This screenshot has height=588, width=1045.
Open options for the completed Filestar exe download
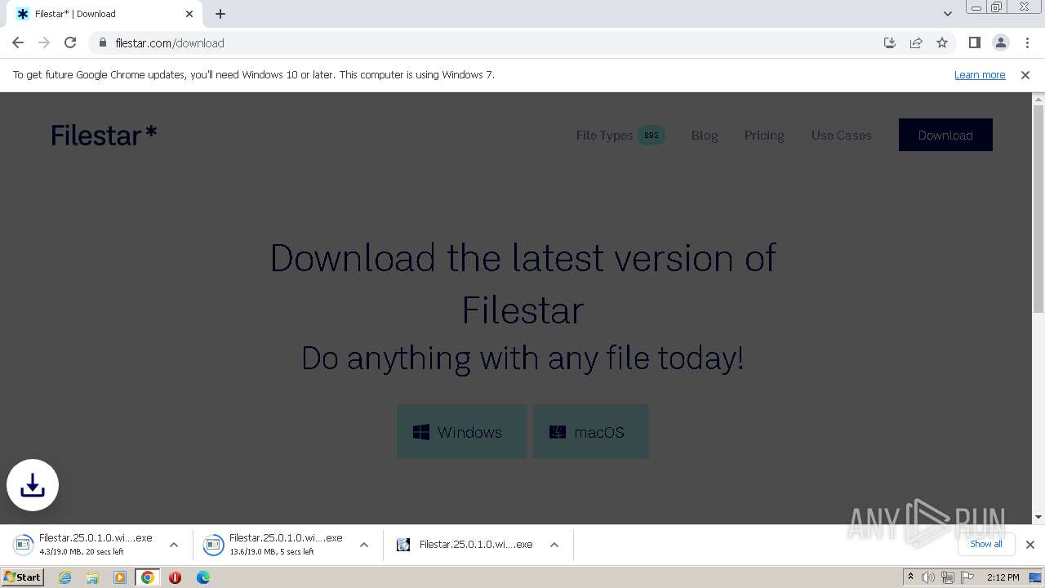(554, 545)
